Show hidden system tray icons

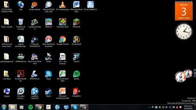click(x=149, y=107)
